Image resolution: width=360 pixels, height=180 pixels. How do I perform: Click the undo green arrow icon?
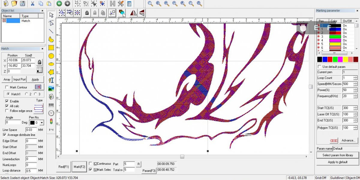[59, 4]
